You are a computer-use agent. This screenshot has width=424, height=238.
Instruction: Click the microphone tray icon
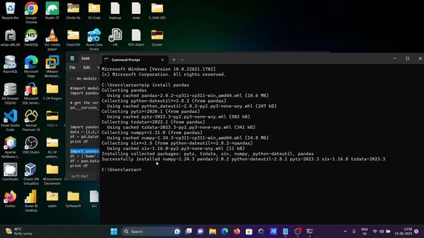354,231
